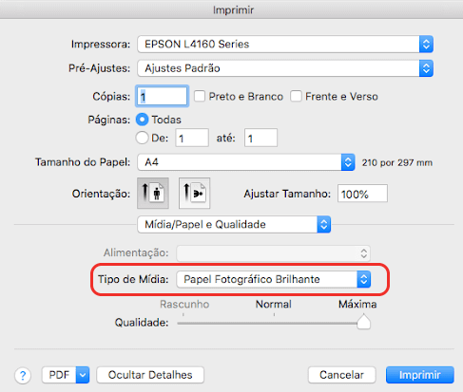Select the De page range radio button

coord(142,138)
